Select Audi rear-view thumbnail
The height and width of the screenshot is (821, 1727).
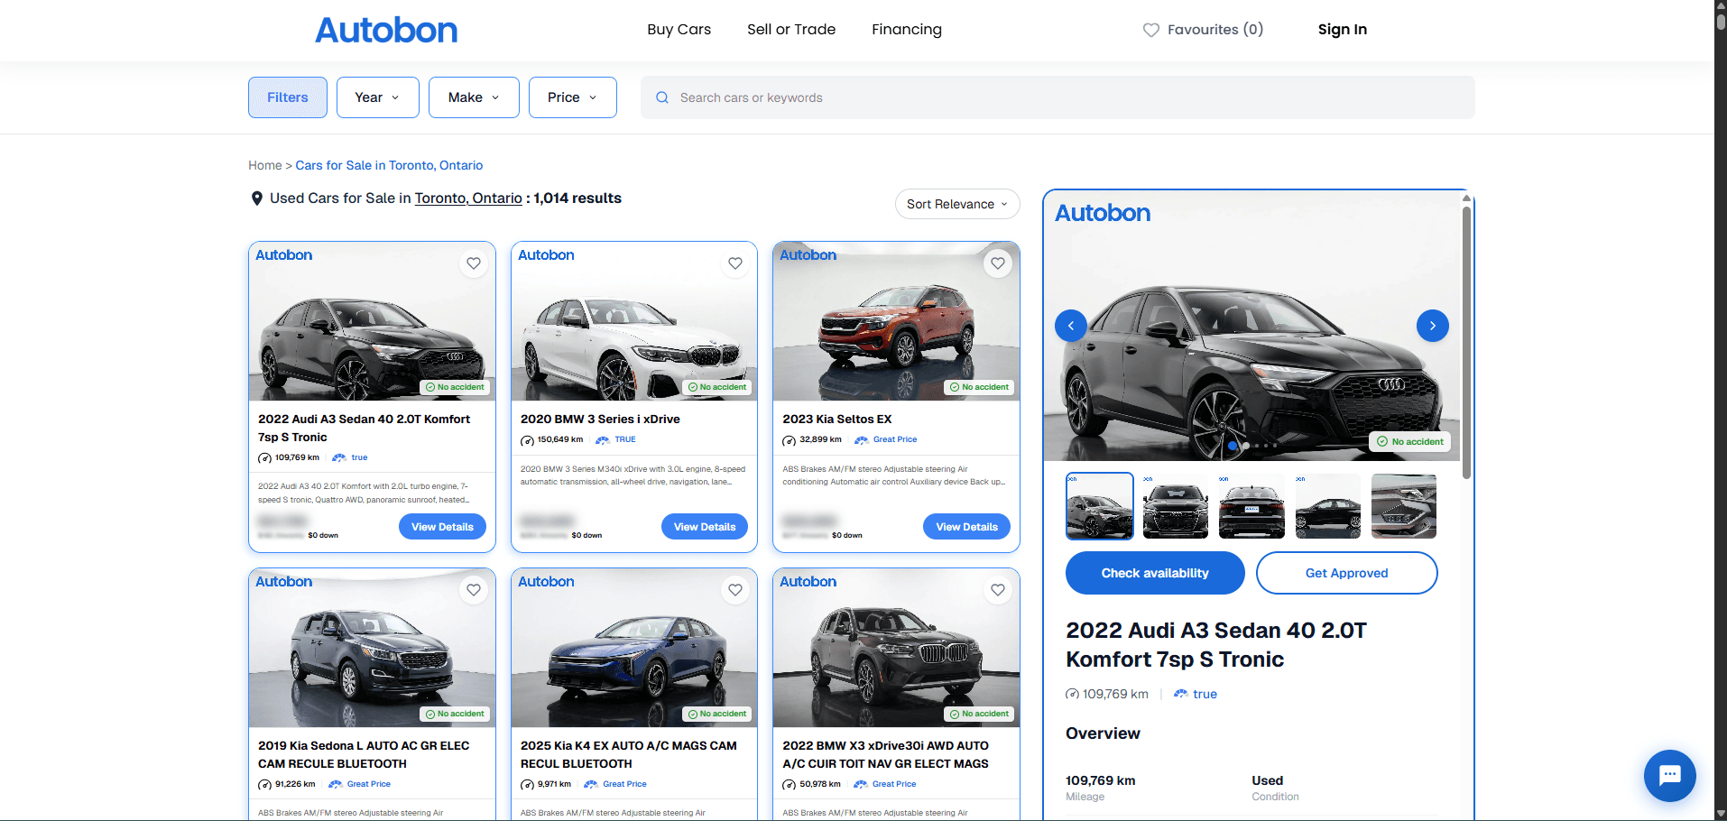click(1251, 506)
